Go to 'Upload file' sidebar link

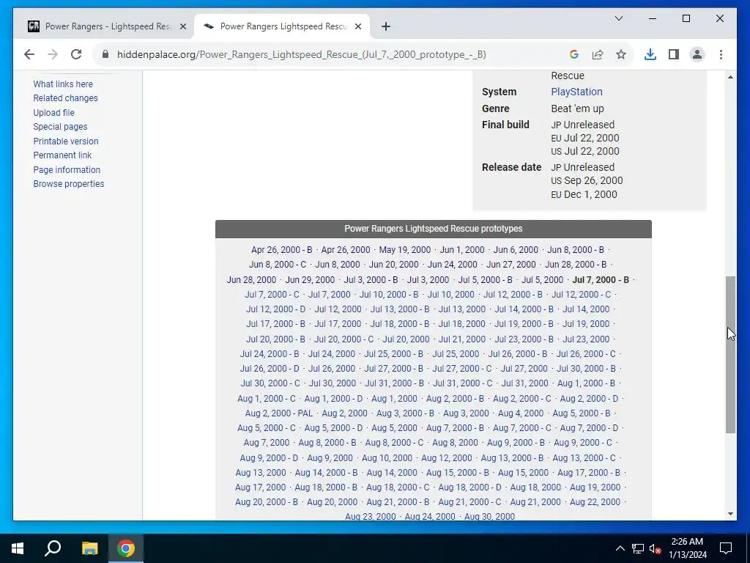[x=53, y=112]
